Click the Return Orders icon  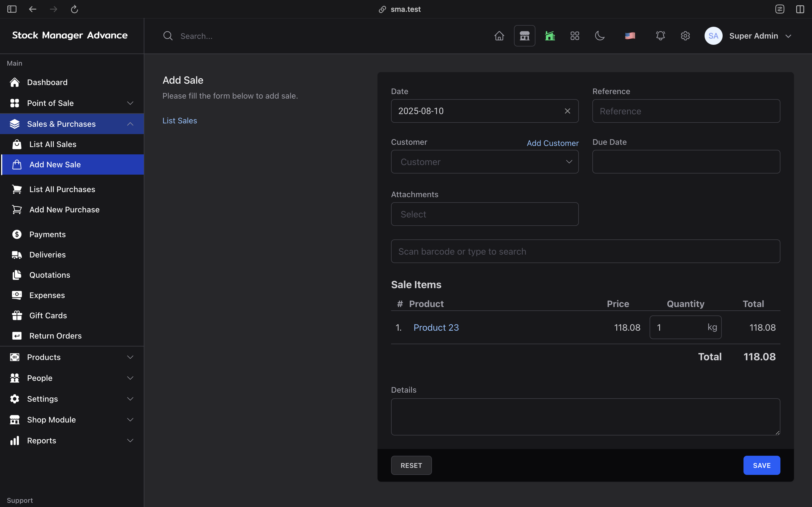tap(17, 336)
